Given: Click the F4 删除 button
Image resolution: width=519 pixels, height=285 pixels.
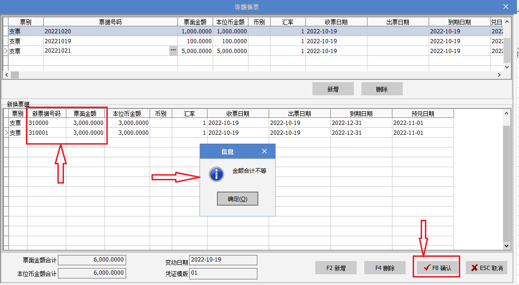Looking at the screenshot, I should 384,268.
